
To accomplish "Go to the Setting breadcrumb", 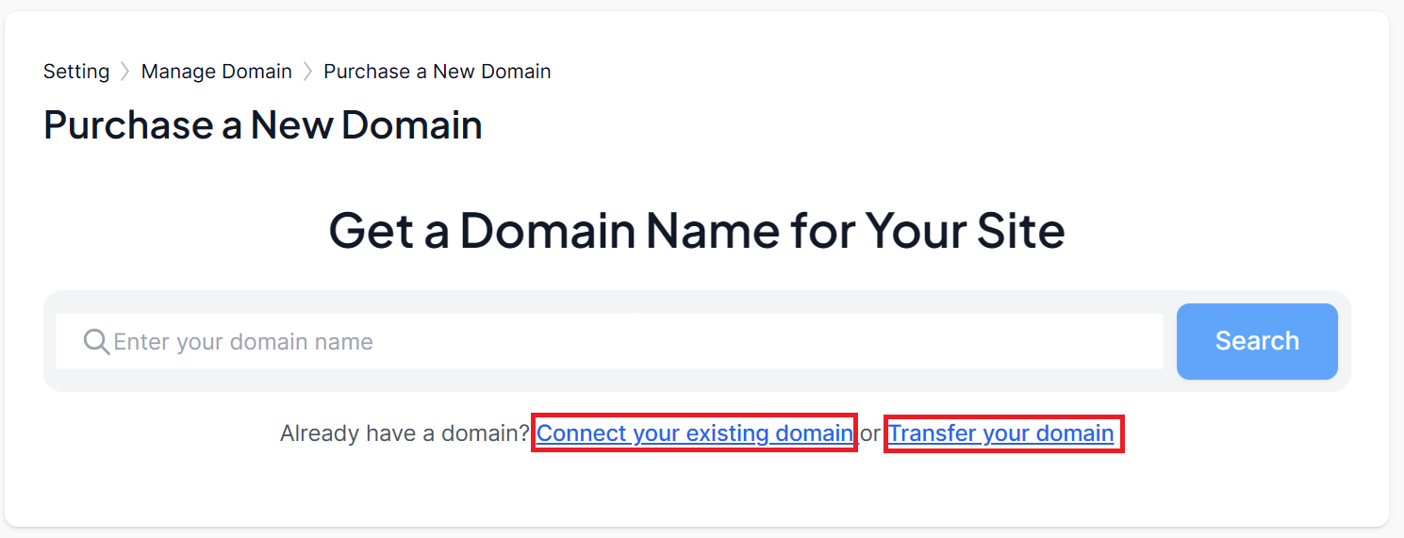I will pos(76,72).
